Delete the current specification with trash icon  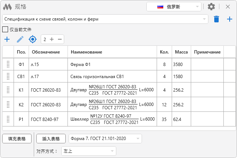click(216, 19)
